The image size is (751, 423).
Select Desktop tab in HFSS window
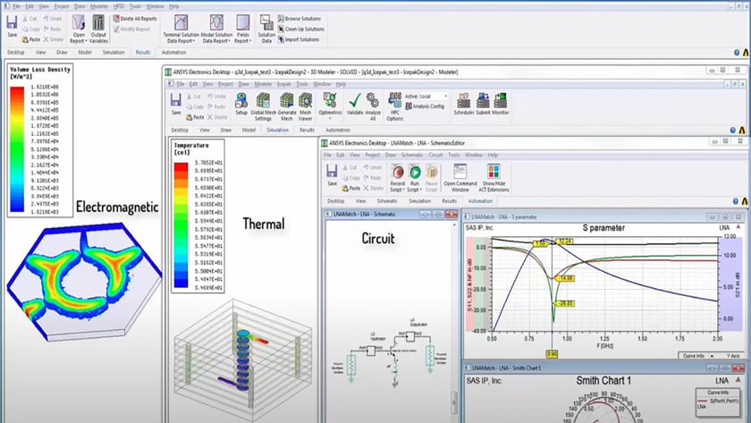[15, 52]
